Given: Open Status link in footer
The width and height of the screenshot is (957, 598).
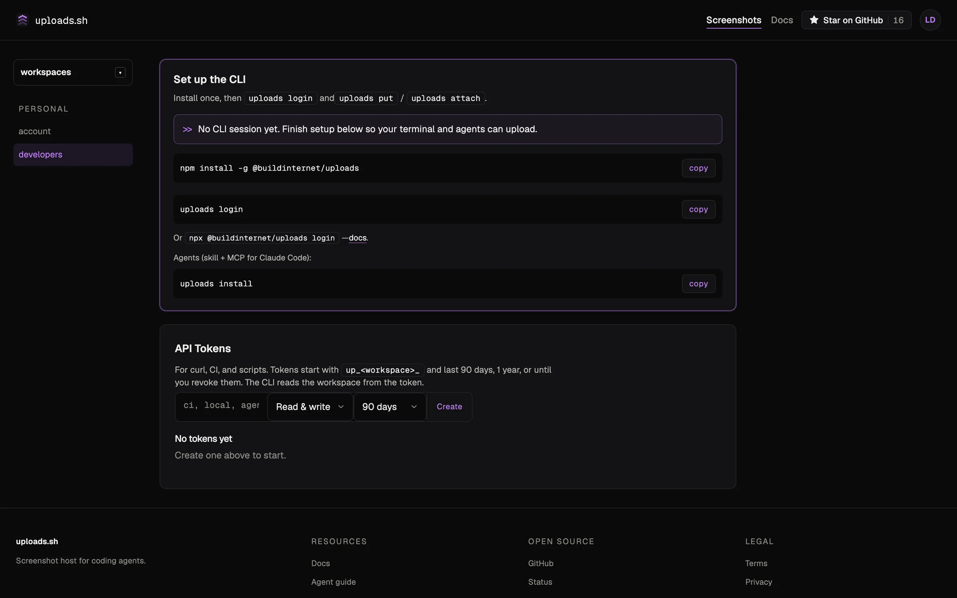Looking at the screenshot, I should 540,582.
